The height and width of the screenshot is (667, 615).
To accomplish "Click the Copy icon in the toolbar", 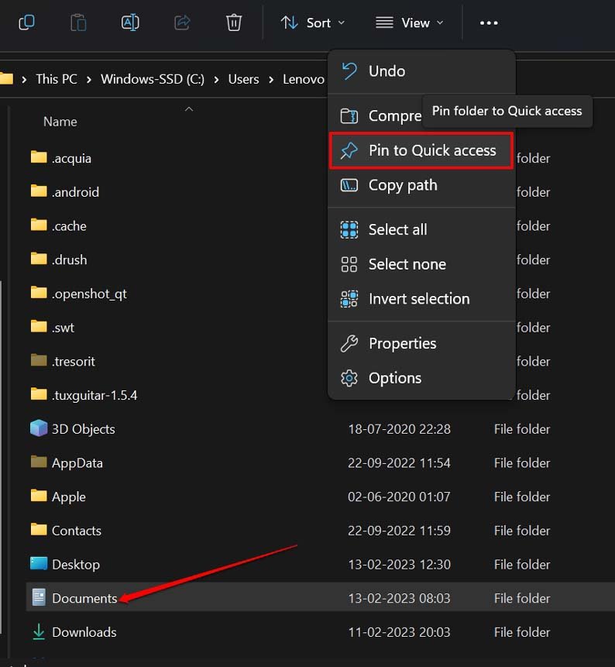I will 26,22.
